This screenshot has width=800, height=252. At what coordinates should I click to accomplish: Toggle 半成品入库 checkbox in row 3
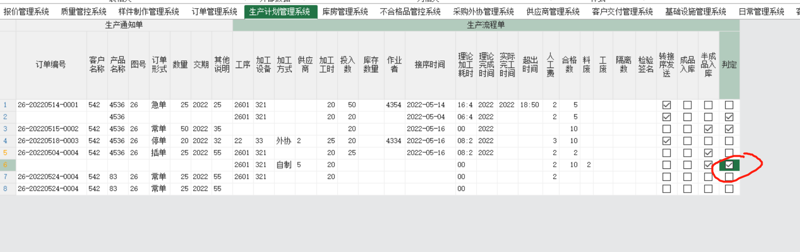708,129
